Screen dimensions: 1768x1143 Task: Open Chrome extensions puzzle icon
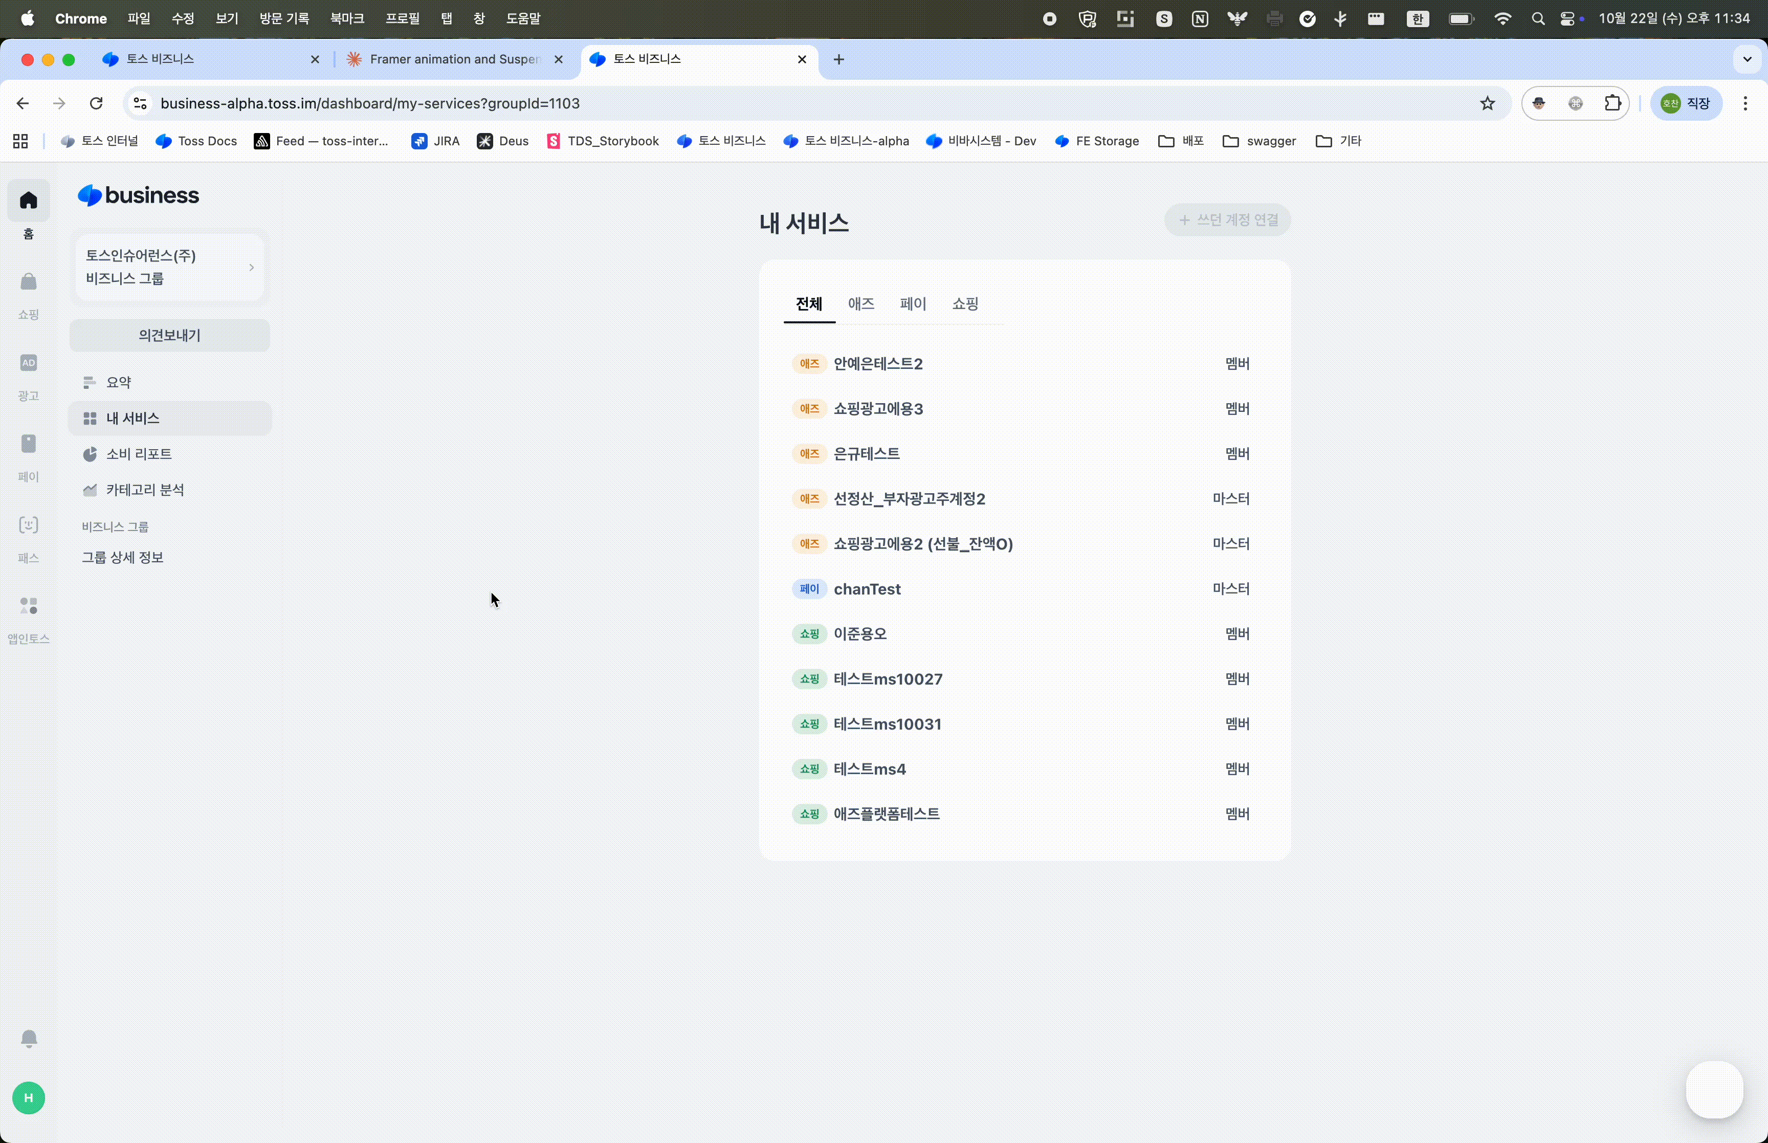pyautogui.click(x=1612, y=103)
